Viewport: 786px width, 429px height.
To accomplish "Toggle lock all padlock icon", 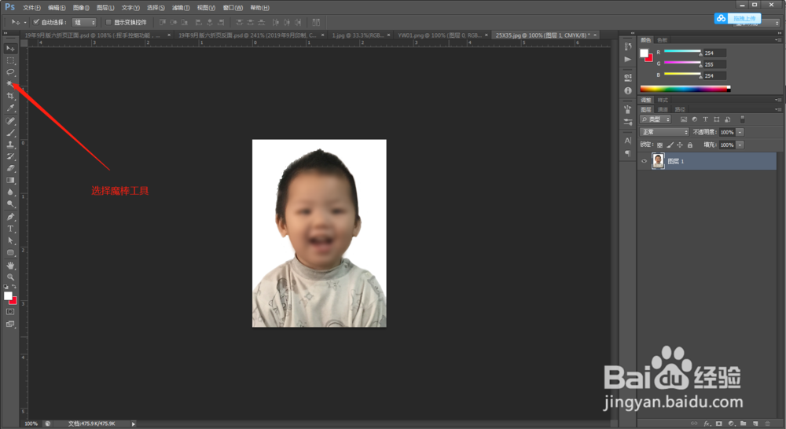I will tap(690, 145).
